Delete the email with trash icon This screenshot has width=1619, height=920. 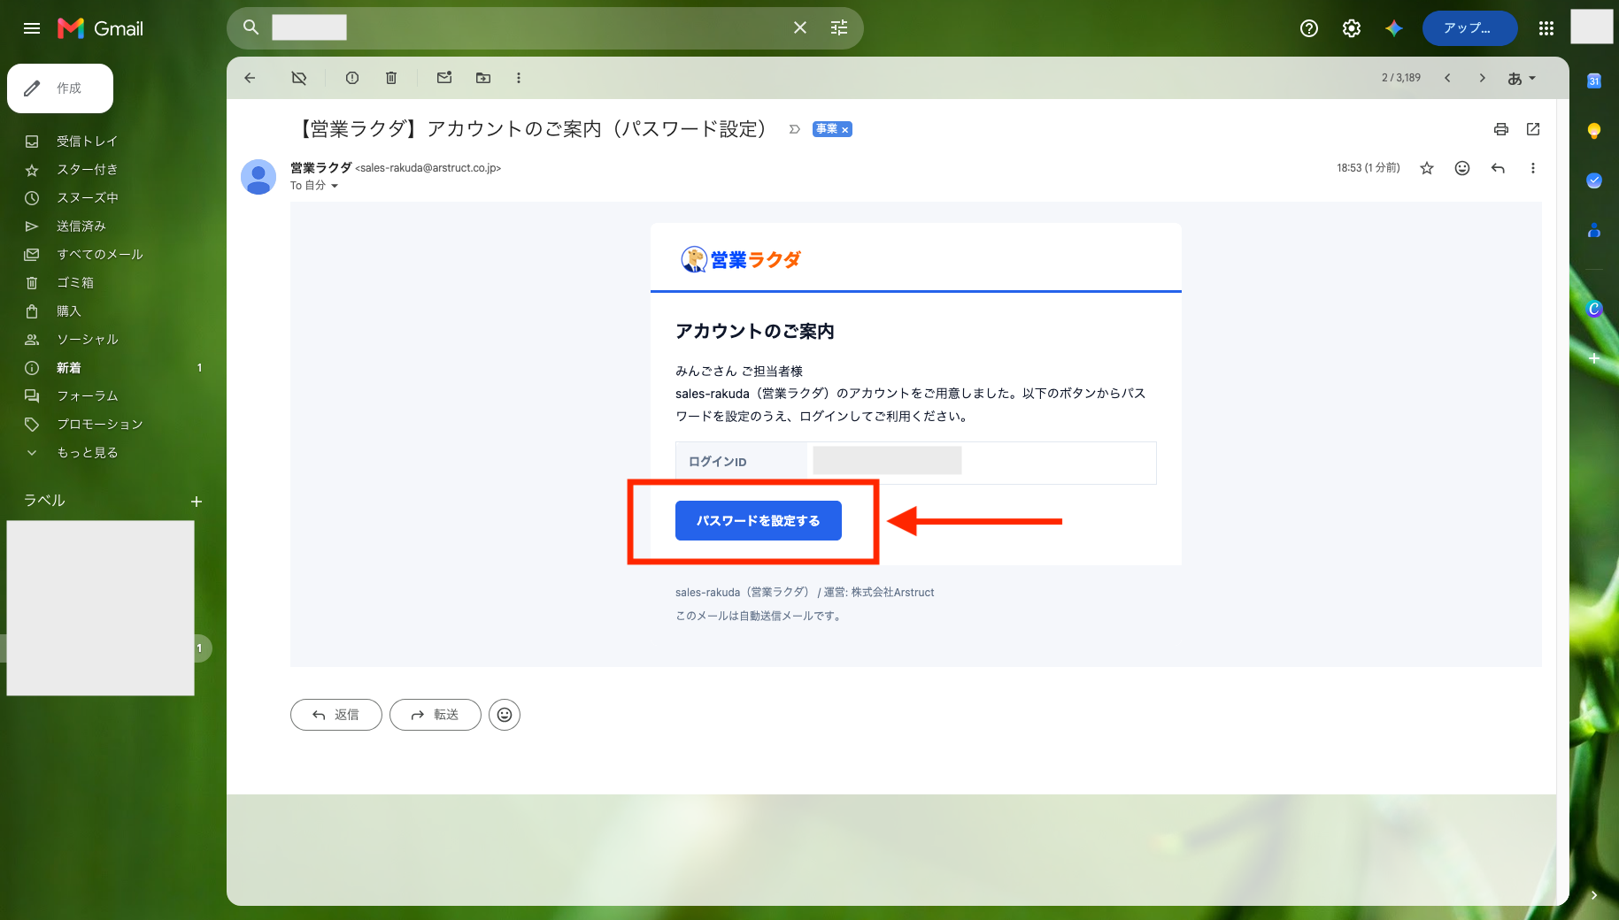point(391,78)
